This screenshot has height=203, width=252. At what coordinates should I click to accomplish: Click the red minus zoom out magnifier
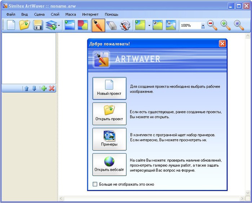[212, 25]
